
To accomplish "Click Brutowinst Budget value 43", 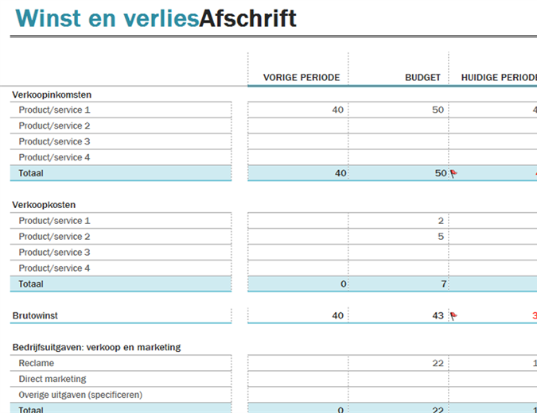I will pos(438,315).
